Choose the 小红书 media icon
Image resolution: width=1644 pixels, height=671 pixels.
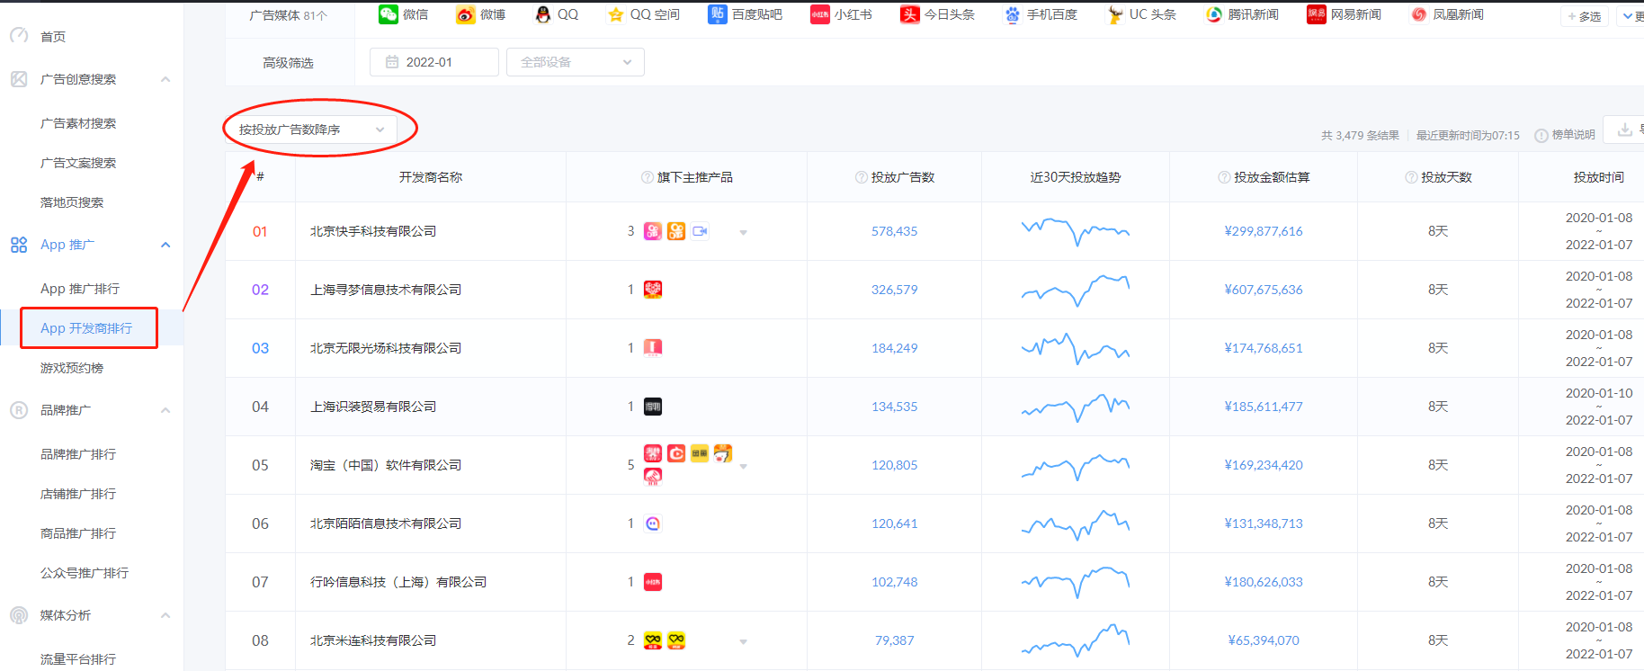(820, 14)
